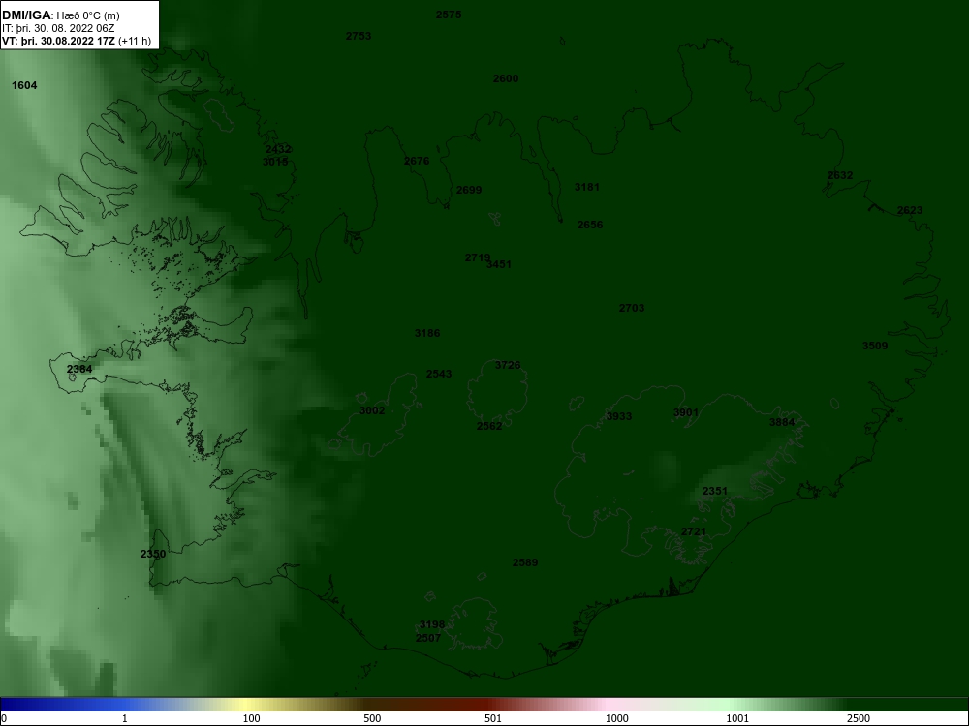Select the 2351 value in the light patch
This screenshot has width=969, height=726.
point(715,491)
